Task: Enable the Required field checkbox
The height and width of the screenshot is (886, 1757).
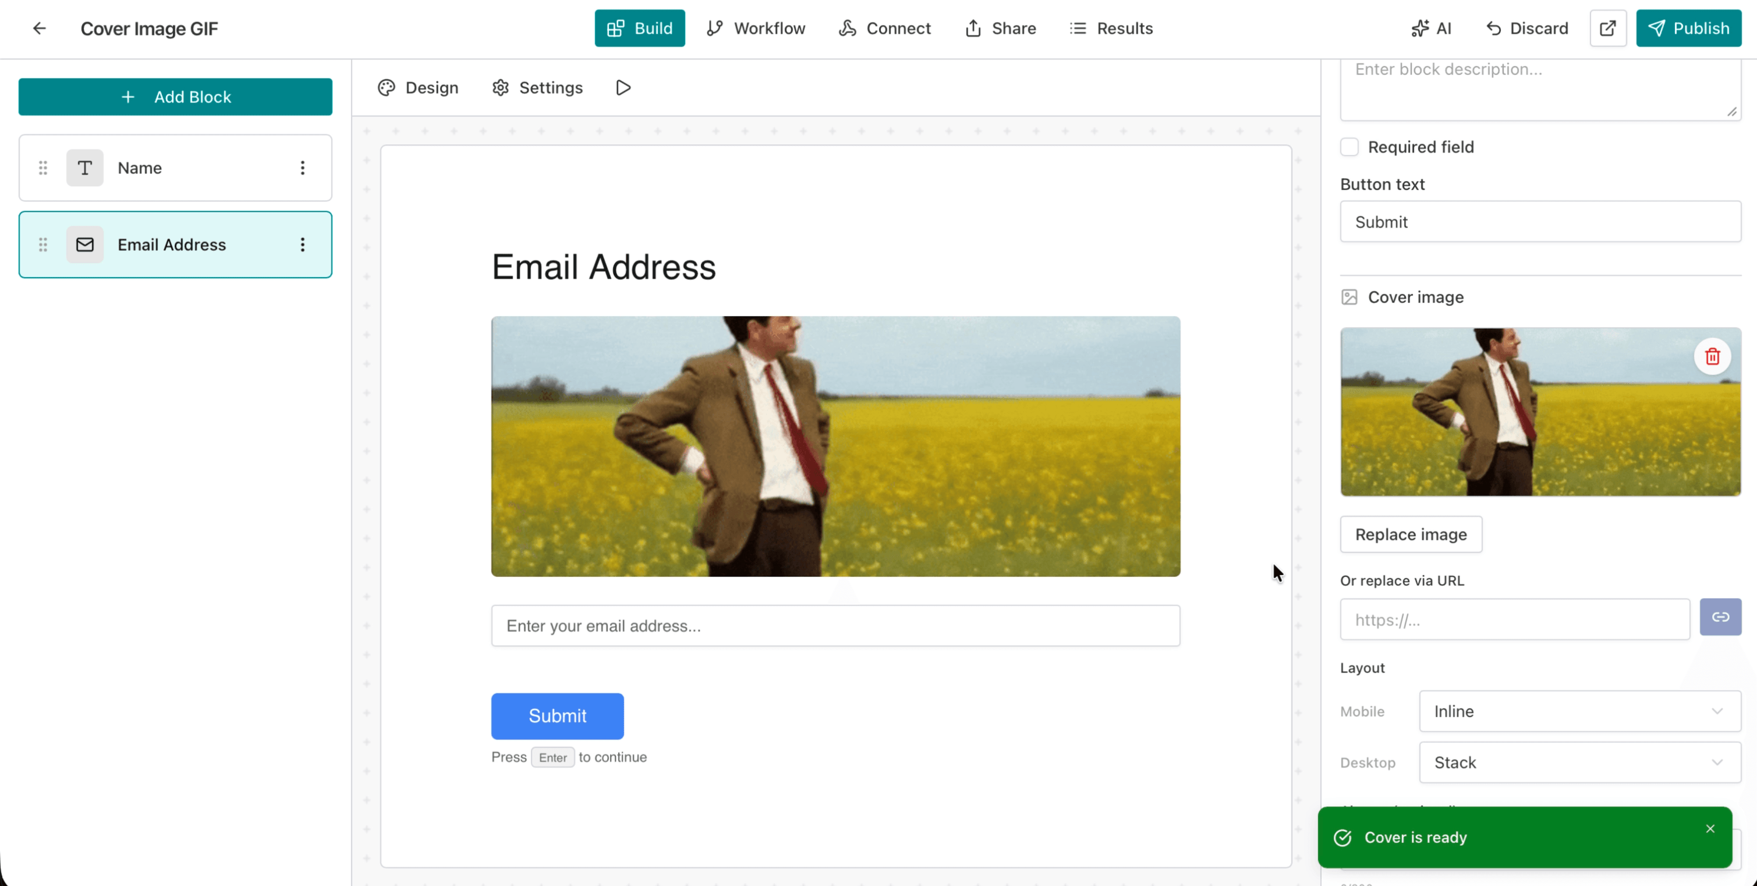Action: tap(1349, 147)
